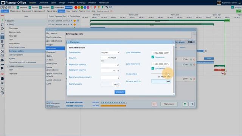Image resolution: width=242 pixels, height=136 pixels.
Task: Select the 'Квартал' scale option
Action: [x=74, y=11]
